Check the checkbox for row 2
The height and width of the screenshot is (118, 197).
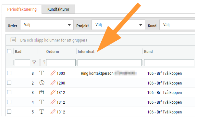tap(9, 83)
